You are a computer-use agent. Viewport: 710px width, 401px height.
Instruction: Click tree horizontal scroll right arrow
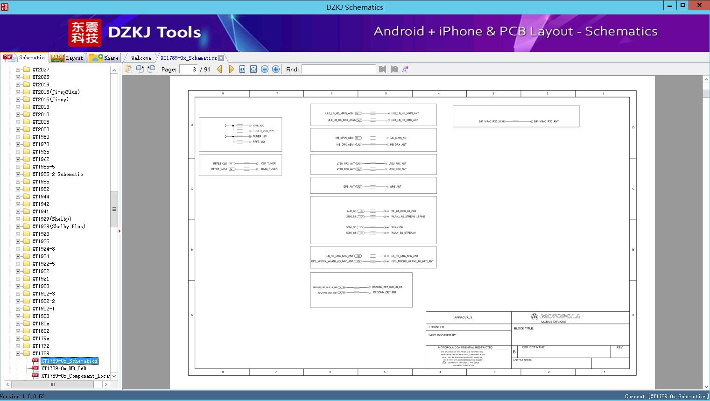(106, 385)
